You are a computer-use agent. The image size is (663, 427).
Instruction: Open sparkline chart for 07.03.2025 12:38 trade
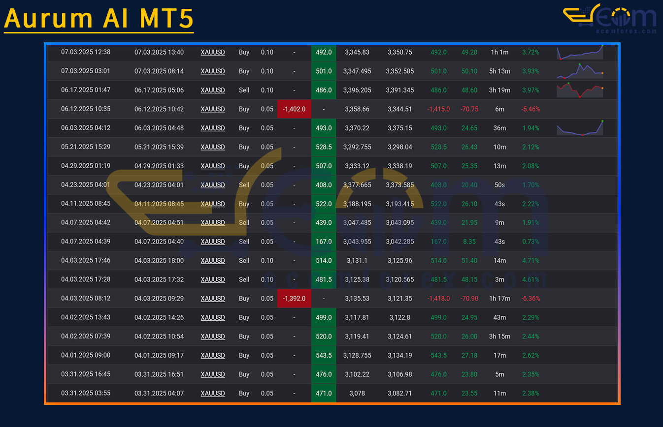click(x=580, y=52)
